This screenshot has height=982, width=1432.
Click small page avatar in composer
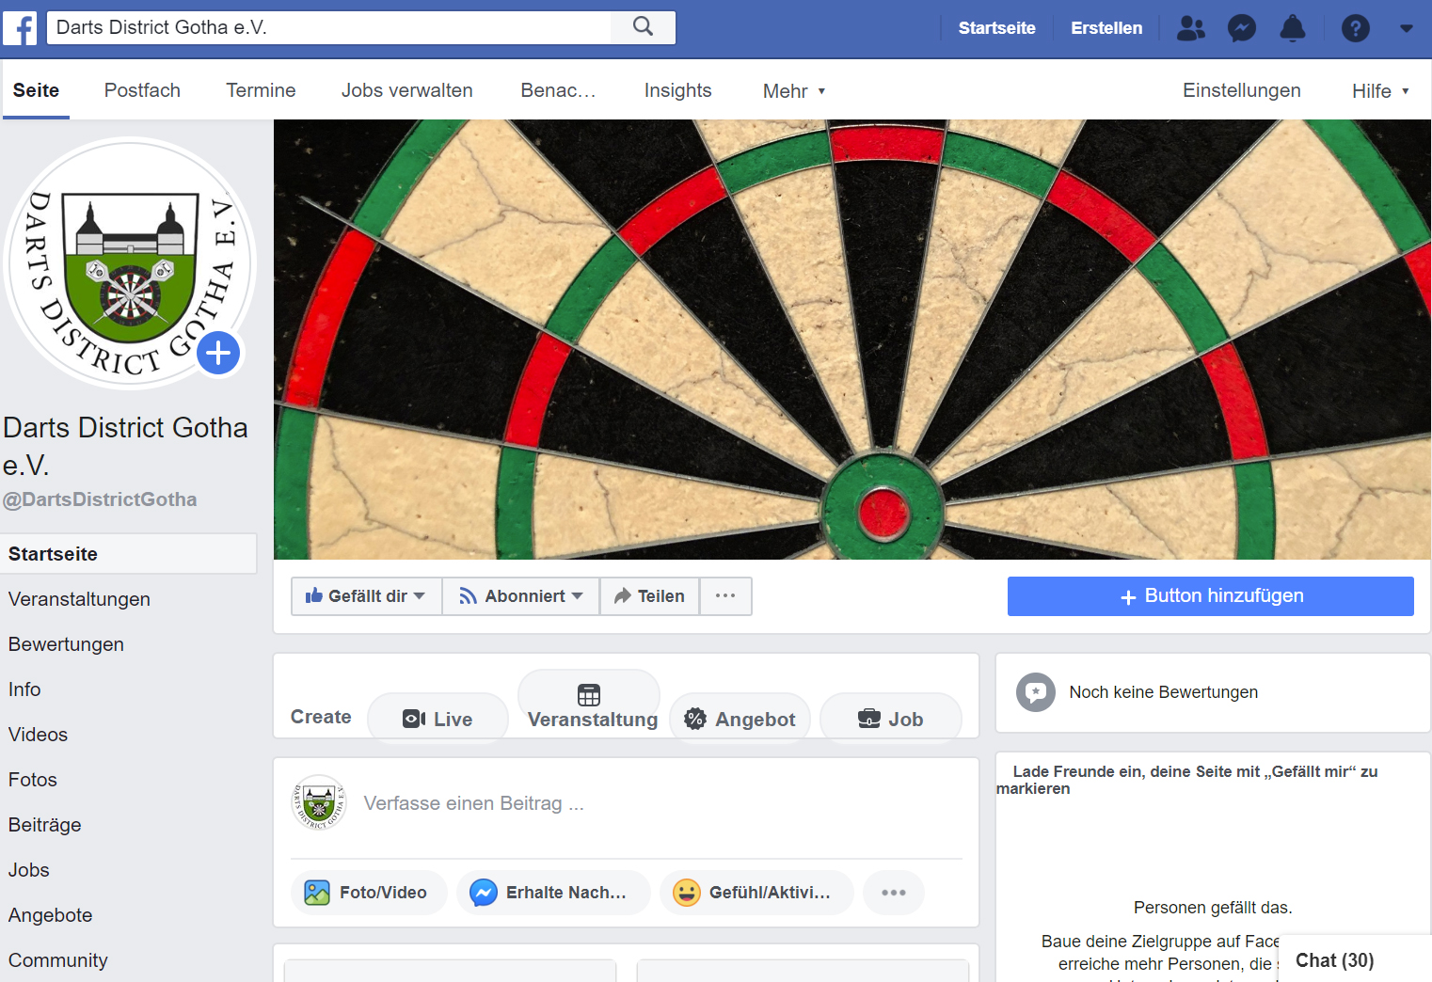pyautogui.click(x=319, y=803)
